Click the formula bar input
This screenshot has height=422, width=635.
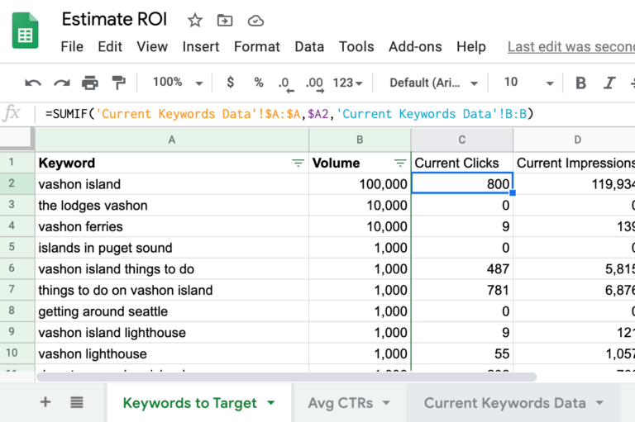pyautogui.click(x=331, y=114)
